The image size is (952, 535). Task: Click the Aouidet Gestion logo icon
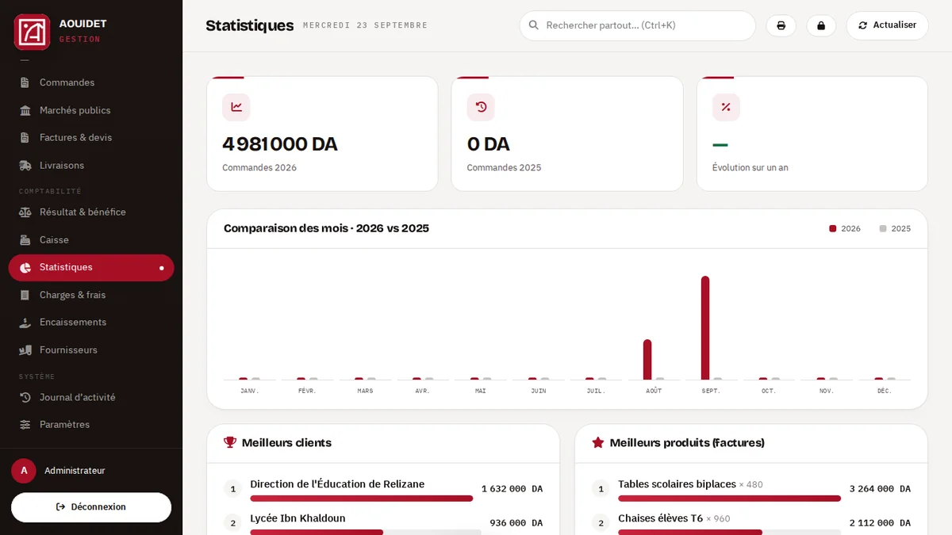(32, 32)
